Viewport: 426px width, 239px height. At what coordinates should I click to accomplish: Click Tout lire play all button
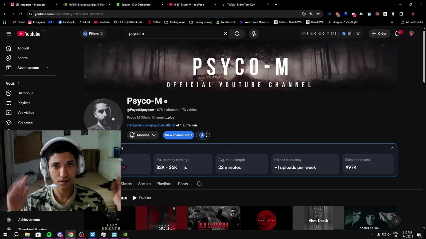[x=142, y=198]
